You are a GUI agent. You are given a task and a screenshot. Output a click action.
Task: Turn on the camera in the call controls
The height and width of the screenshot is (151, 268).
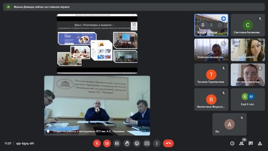click(x=107, y=143)
